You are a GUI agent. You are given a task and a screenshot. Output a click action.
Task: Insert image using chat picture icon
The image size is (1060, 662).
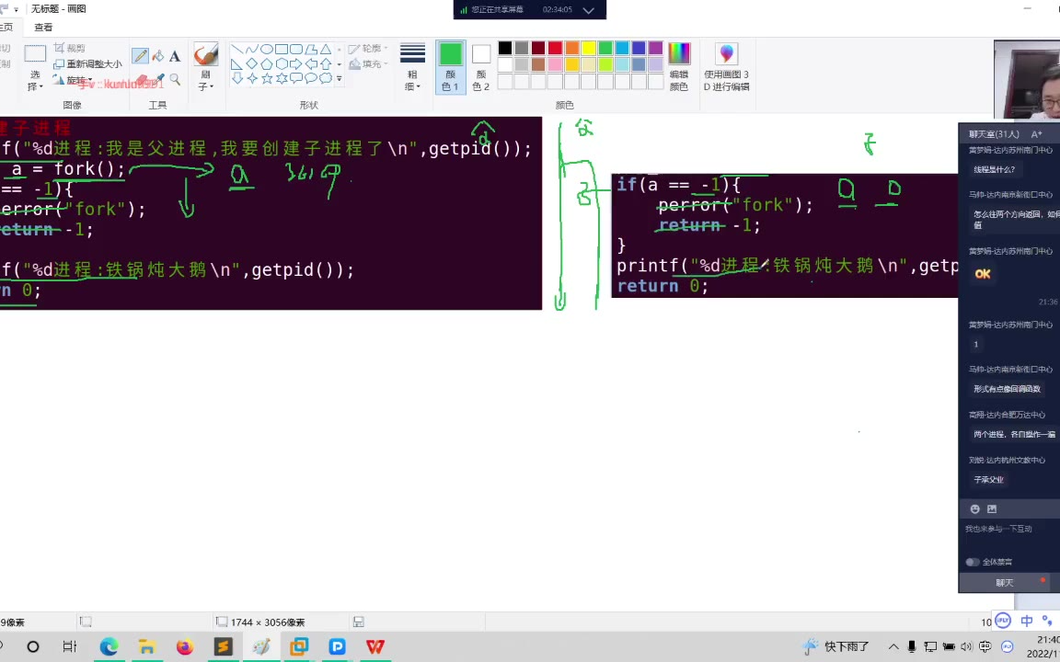coord(992,508)
